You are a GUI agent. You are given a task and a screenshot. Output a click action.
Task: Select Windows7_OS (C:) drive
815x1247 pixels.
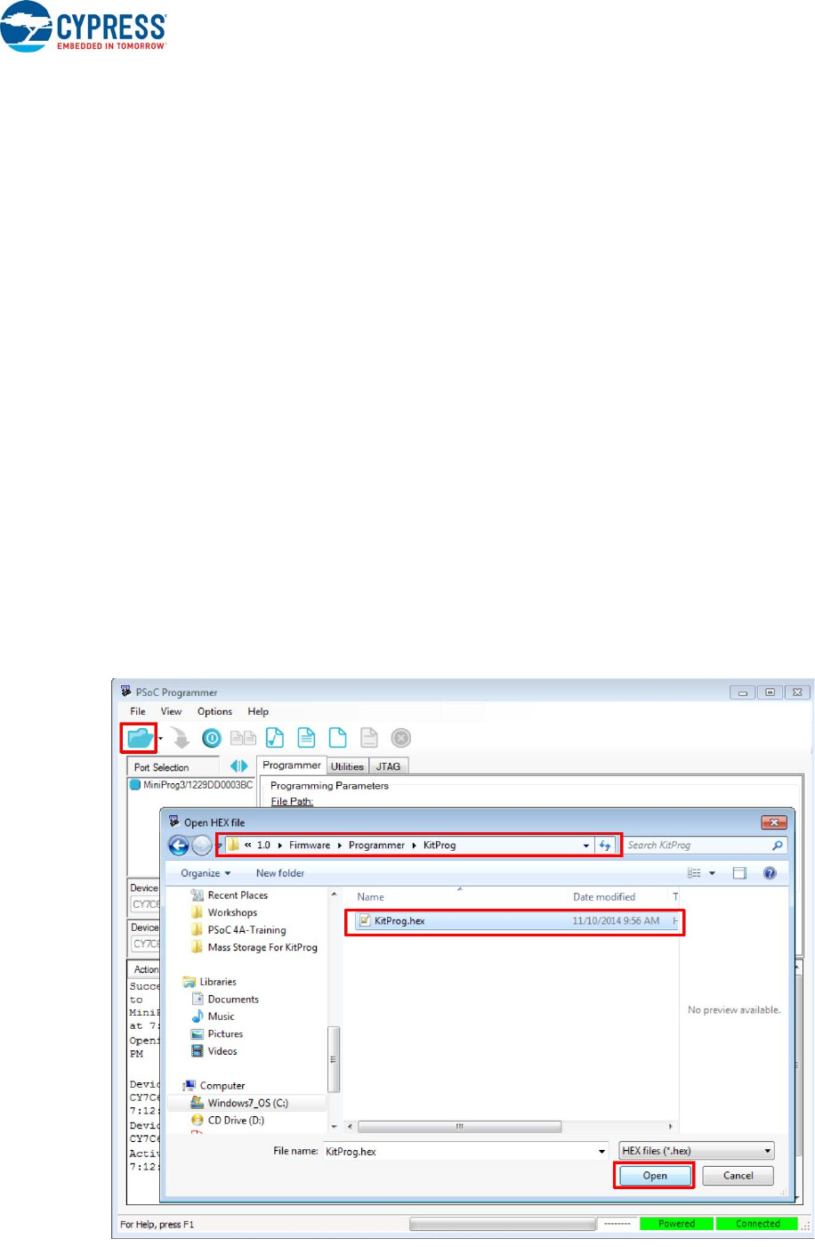click(x=247, y=1103)
